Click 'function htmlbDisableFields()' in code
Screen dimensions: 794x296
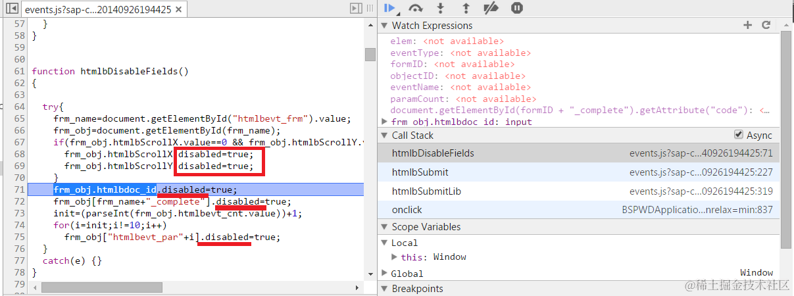111,71
